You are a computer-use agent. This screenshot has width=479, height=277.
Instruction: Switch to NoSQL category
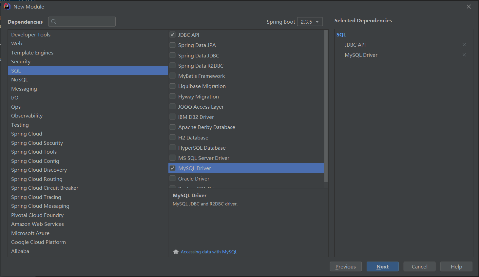tap(88, 79)
